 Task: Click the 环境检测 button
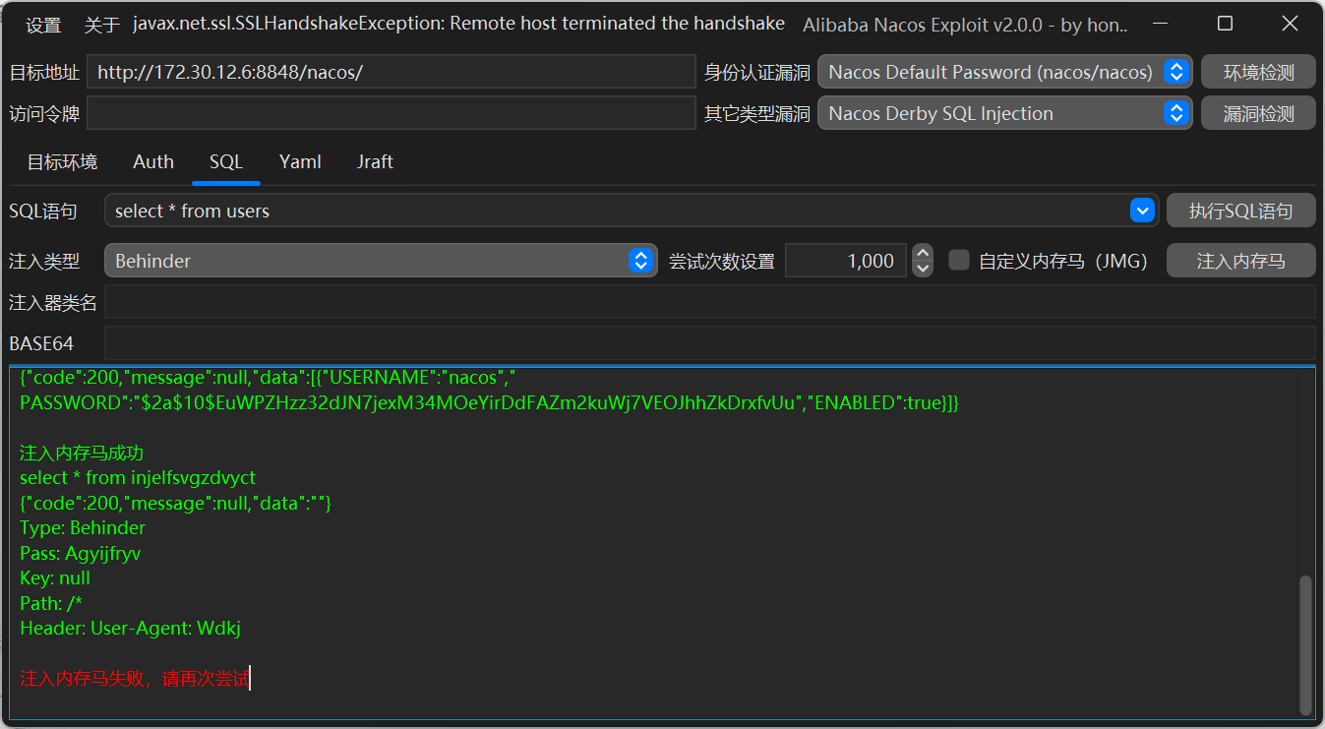(x=1258, y=72)
